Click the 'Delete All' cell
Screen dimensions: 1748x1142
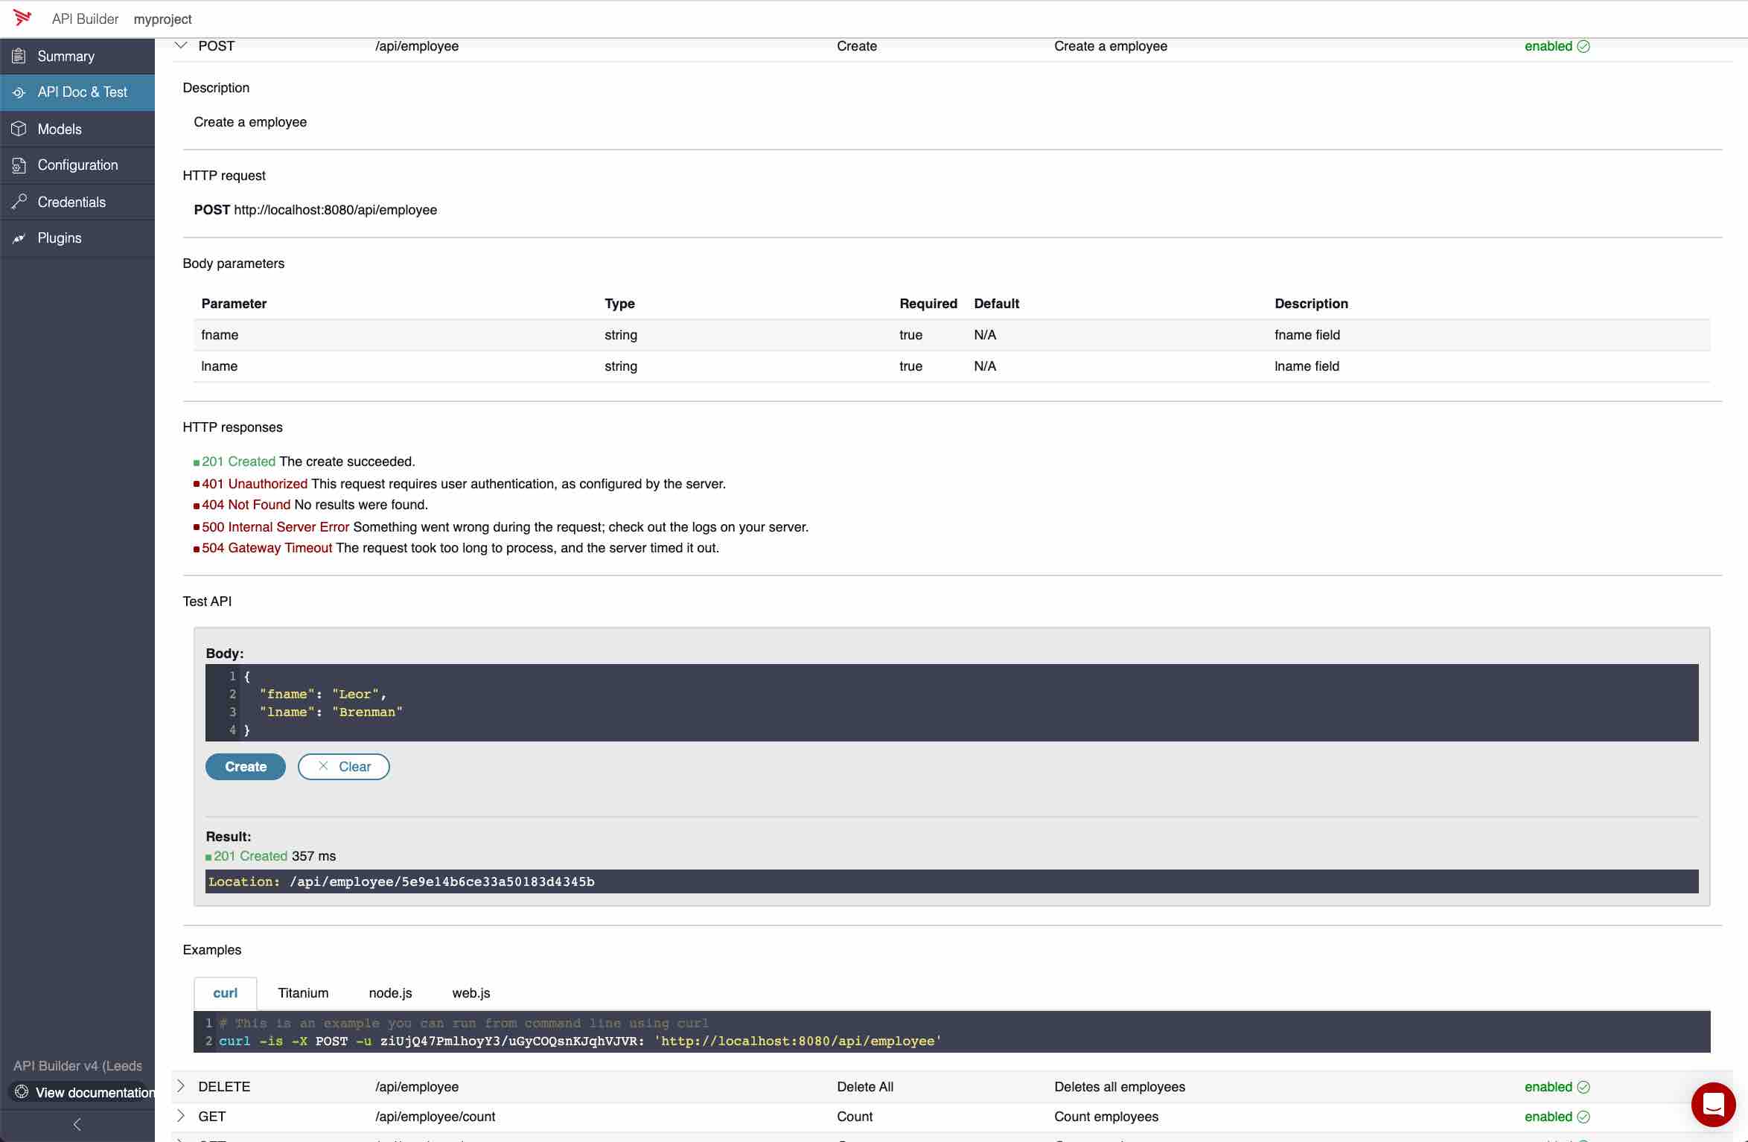tap(865, 1087)
